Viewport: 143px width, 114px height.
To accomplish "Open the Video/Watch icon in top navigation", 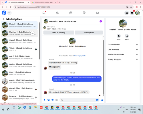I will click(x=71, y=13).
